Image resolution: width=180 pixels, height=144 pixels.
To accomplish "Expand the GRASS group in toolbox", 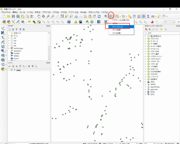I will click(x=145, y=84).
